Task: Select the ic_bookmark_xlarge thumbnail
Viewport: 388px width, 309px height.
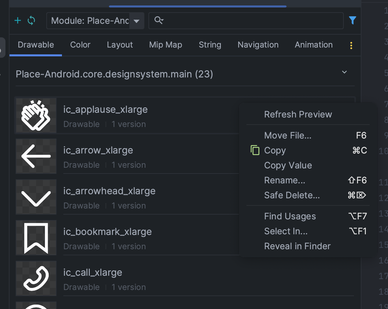Action: 36,238
